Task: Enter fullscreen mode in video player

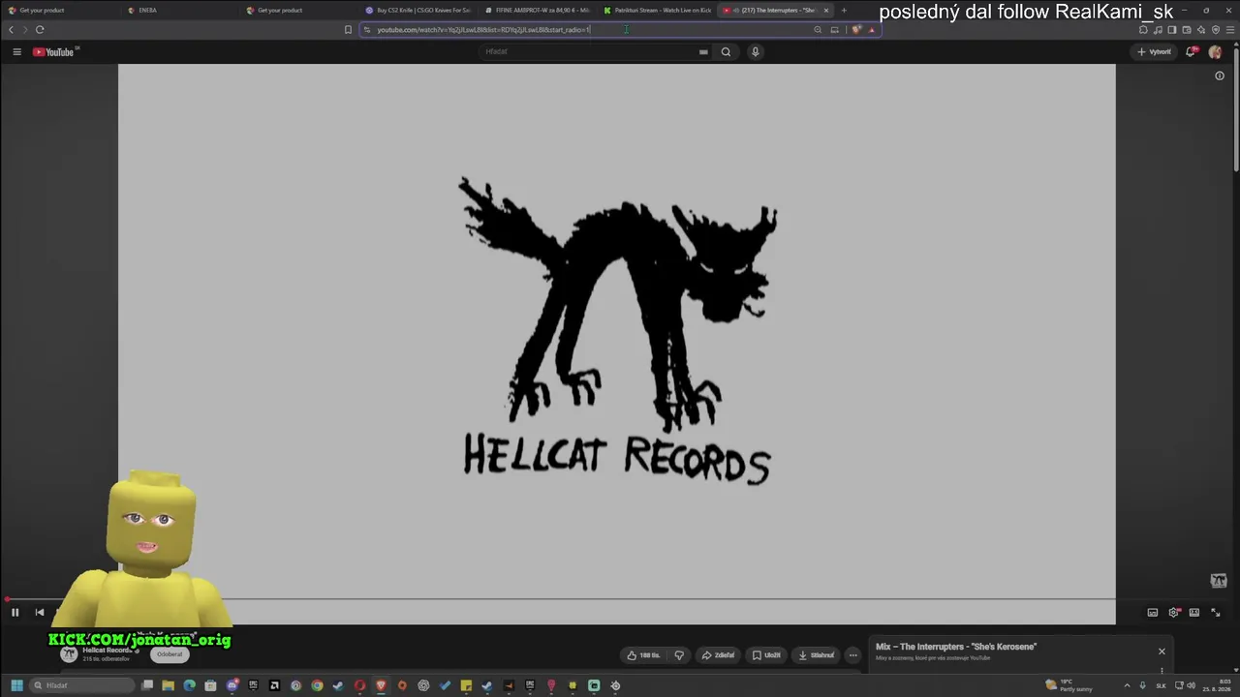Action: tap(1216, 612)
